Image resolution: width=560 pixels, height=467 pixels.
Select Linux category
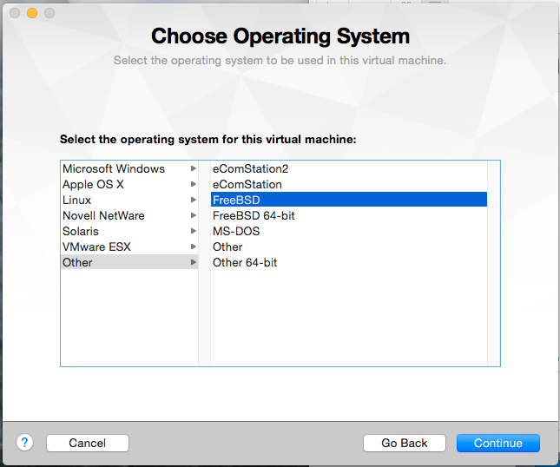point(129,200)
